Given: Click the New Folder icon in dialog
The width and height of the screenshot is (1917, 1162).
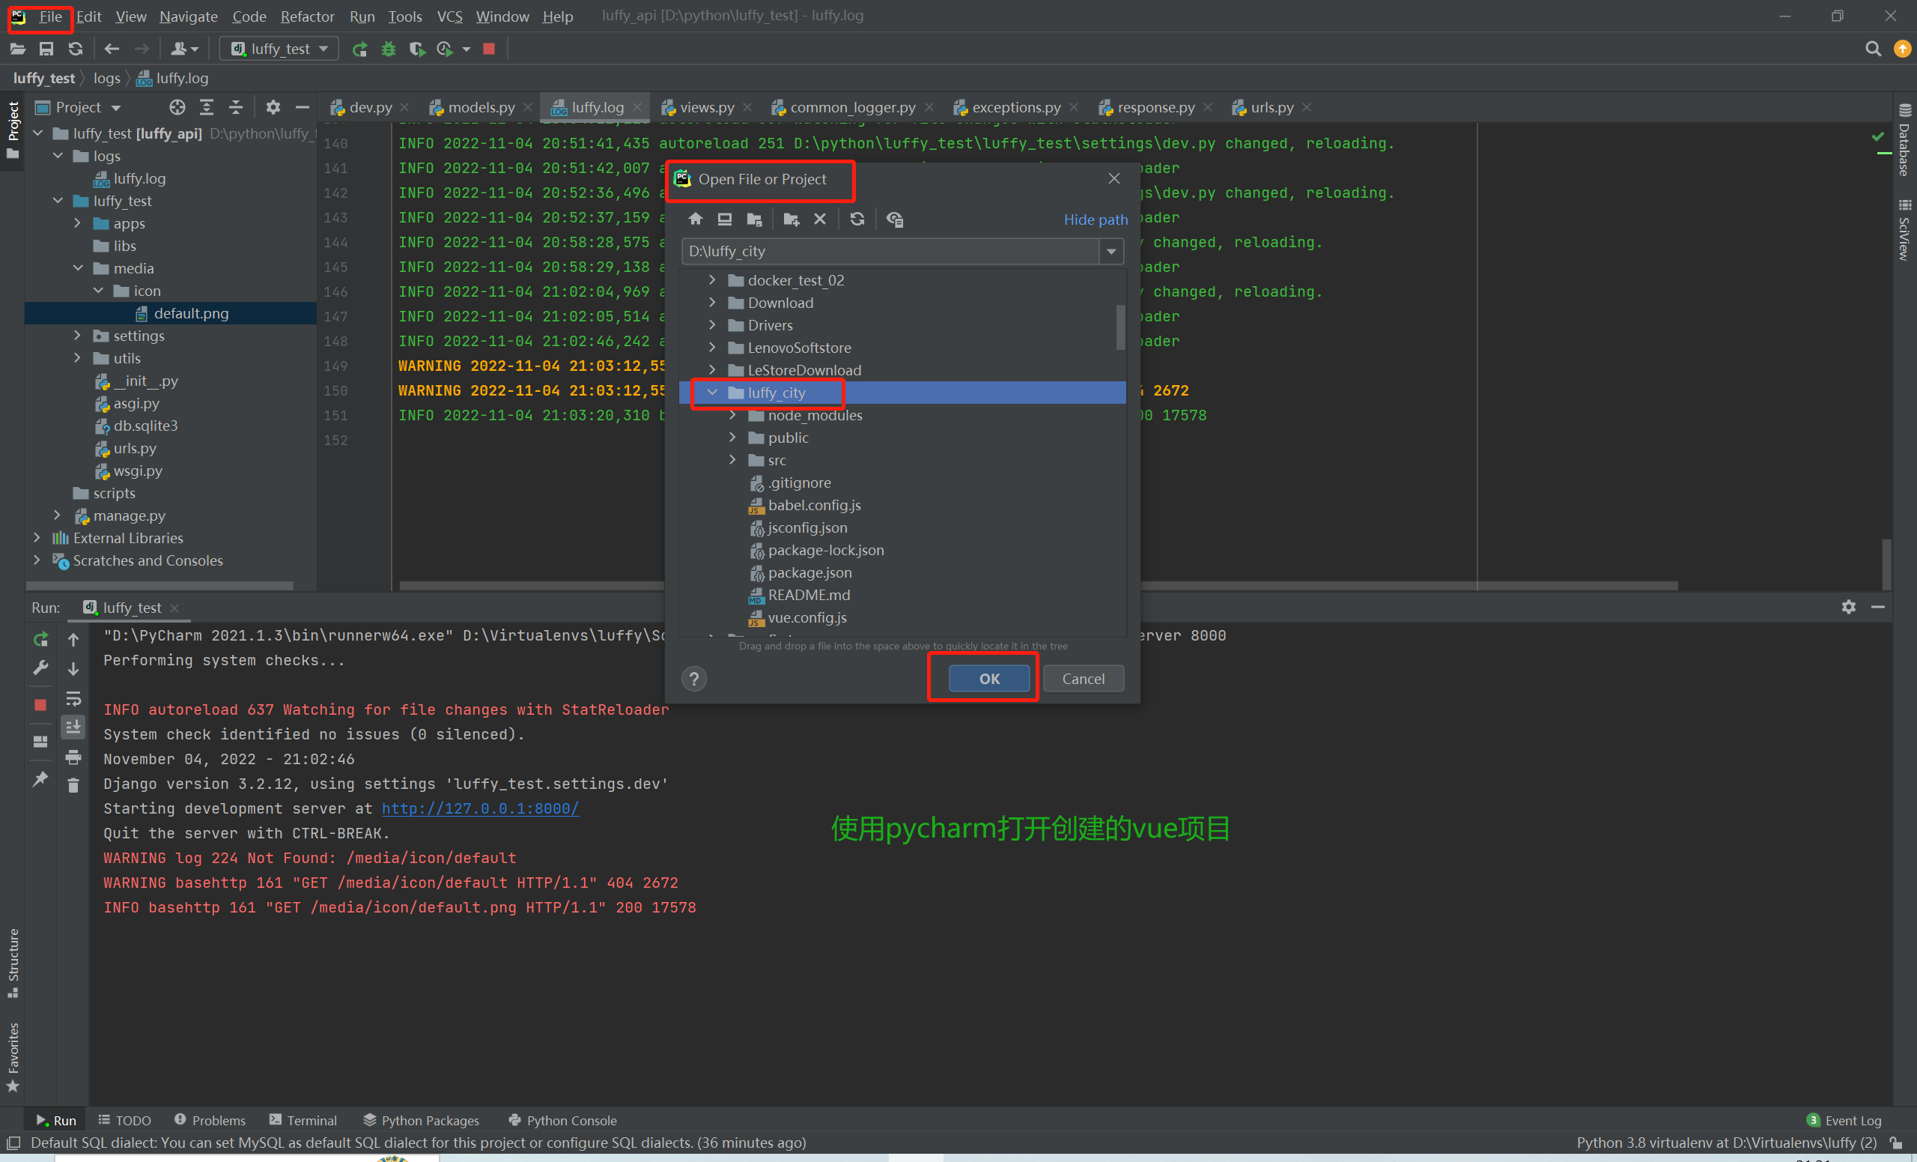Looking at the screenshot, I should tap(791, 220).
